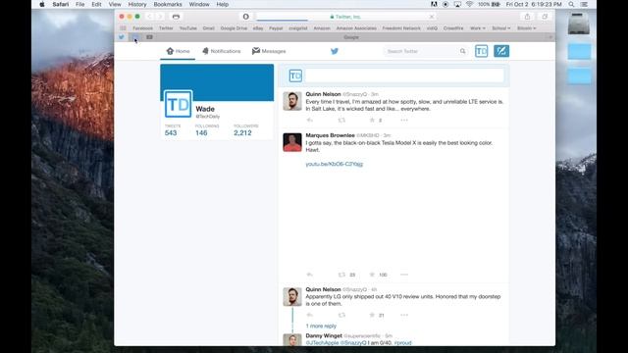Viewport: 628px width, 353px height.
Task: Click Safari's Share toolbar icon
Action: point(527,17)
